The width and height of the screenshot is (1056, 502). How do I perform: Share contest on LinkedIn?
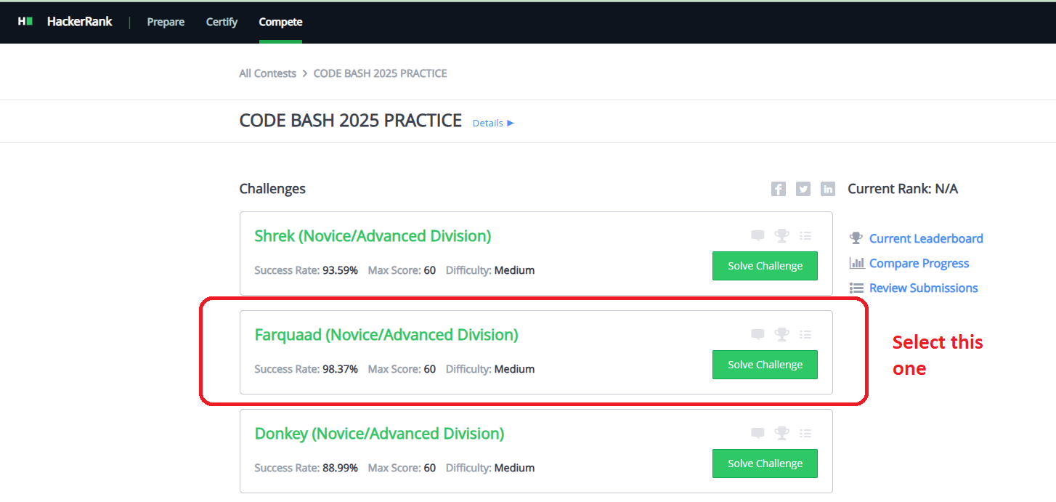coord(827,189)
